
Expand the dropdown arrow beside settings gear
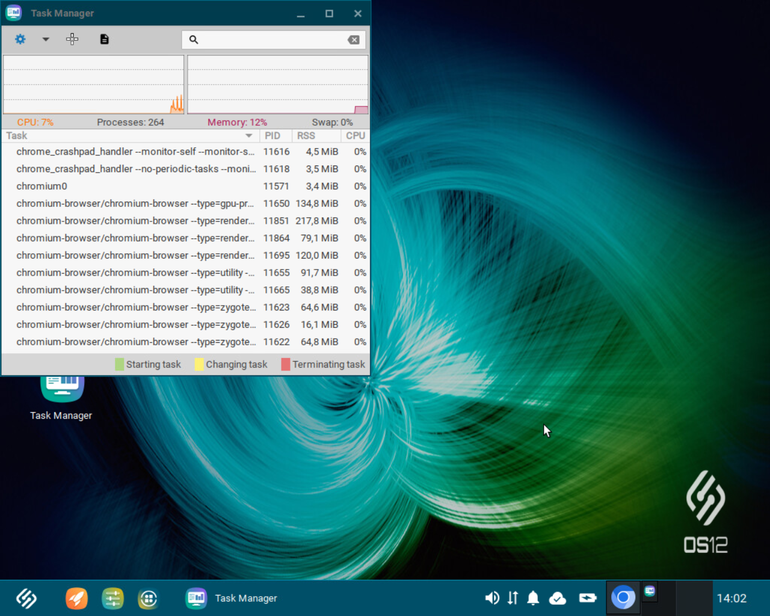(x=46, y=39)
